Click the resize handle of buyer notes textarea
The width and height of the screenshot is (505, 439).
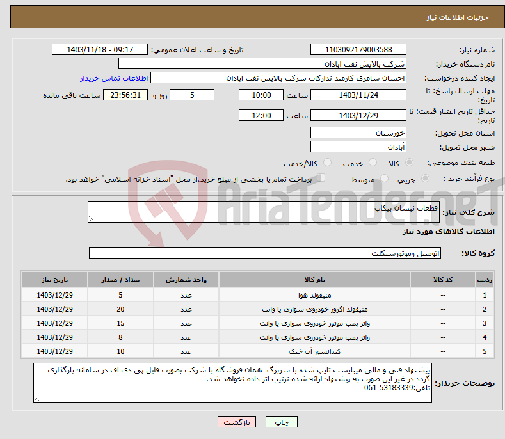[37, 399]
